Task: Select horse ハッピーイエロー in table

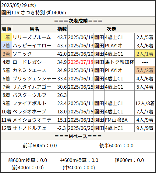Action: 32,46
